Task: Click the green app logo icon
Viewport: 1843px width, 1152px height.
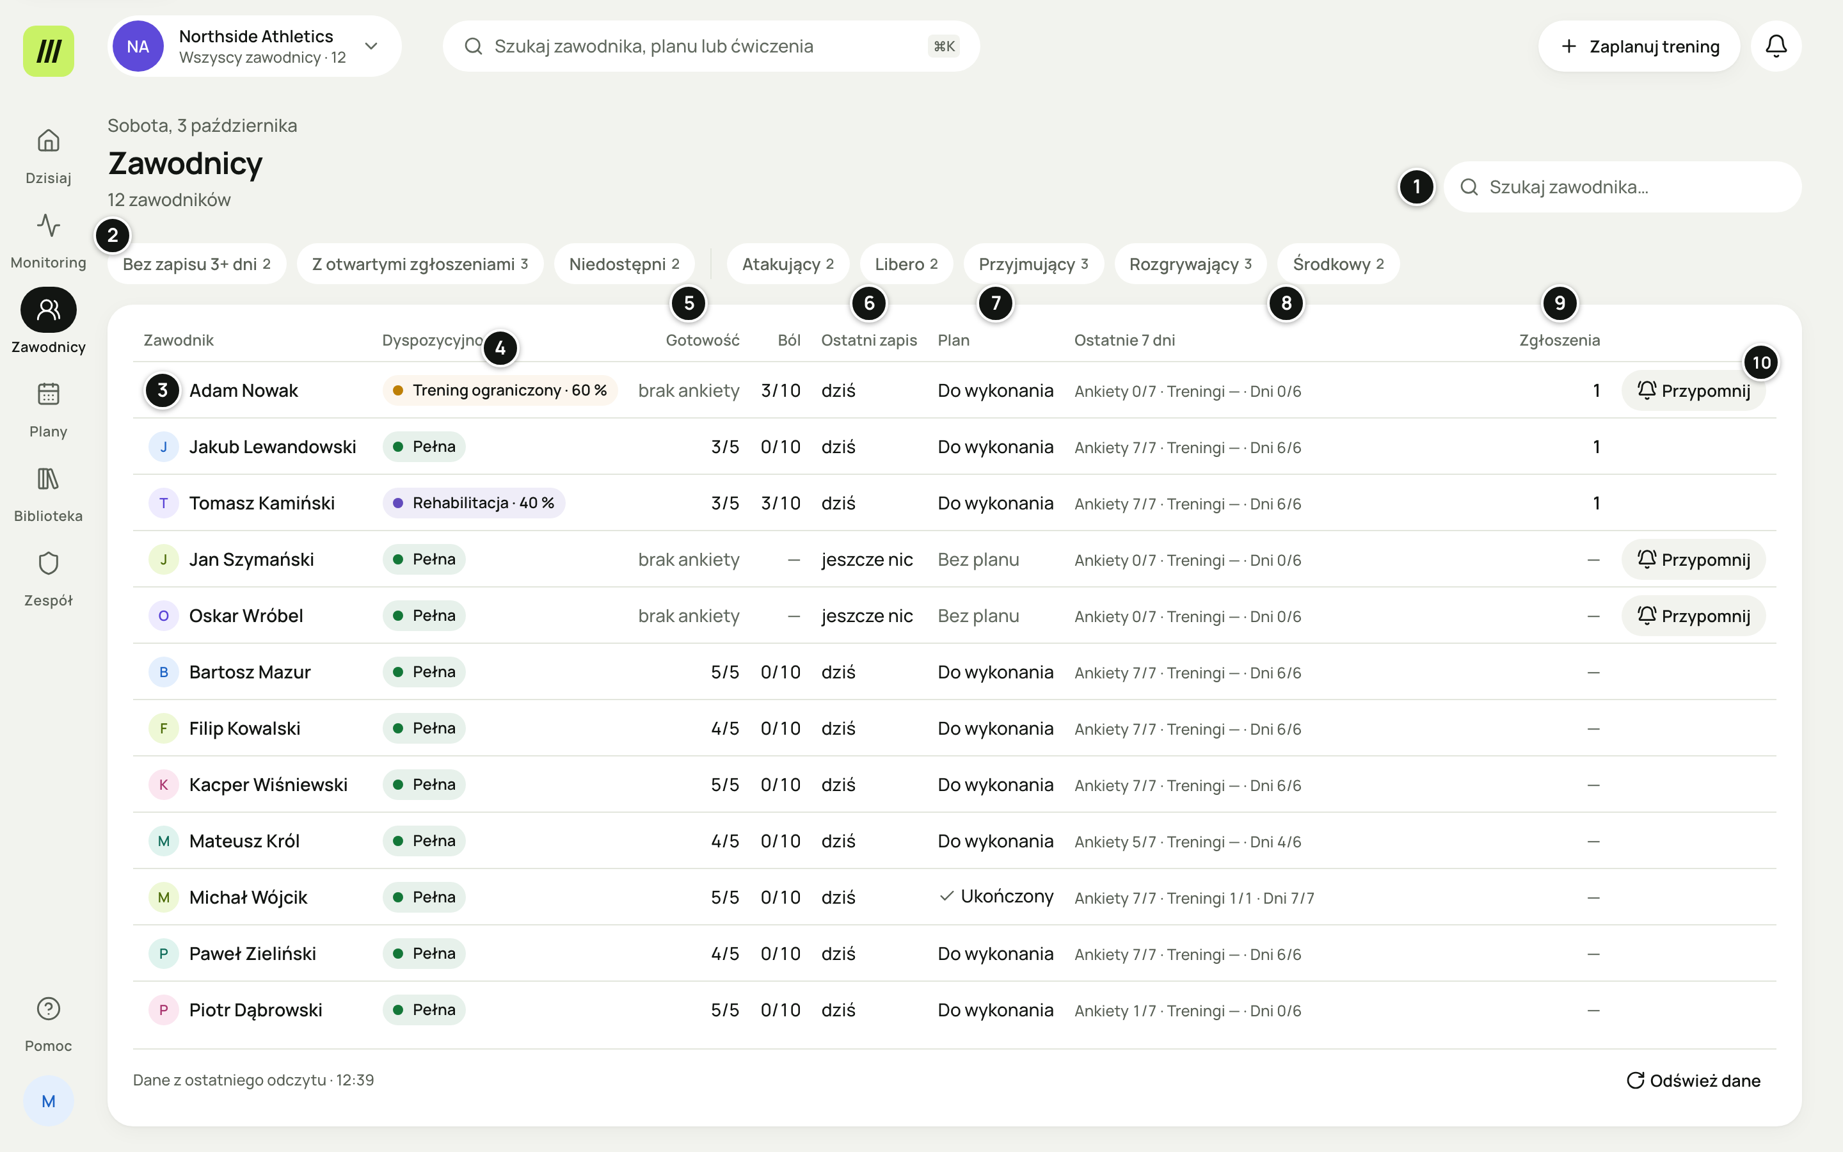Action: [x=48, y=51]
